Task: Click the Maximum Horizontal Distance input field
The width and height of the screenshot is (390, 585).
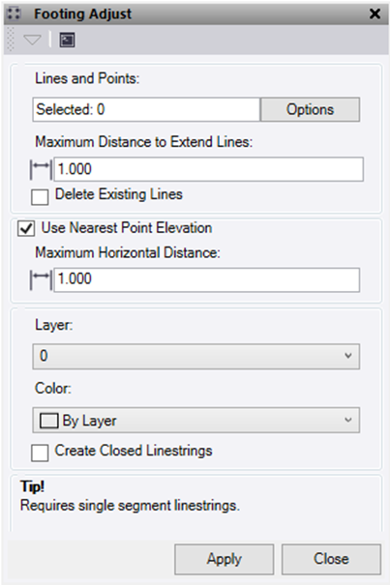Action: tap(207, 279)
